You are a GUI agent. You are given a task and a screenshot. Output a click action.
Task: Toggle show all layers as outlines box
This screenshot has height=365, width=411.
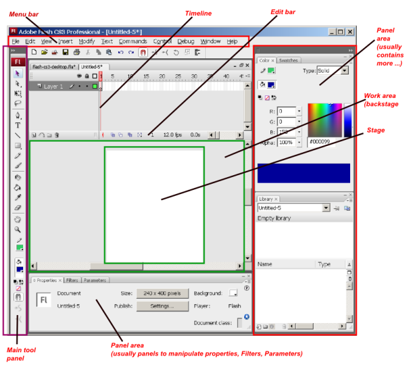tap(95, 76)
